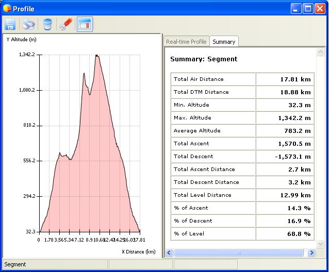Viewport: 330px width, 272px height.
Task: Click the '818.2' altitude axis tick
Action: click(x=29, y=125)
